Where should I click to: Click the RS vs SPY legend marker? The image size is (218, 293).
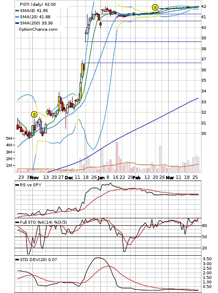point(17,185)
